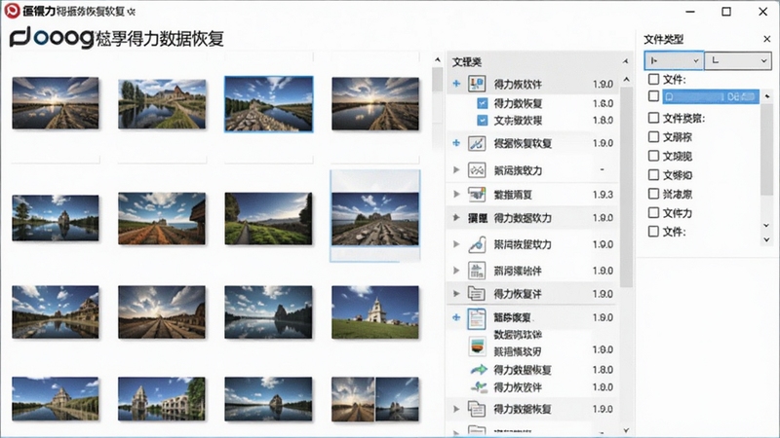780x438 pixels.
Task: Uncheck the checked box in the second 1.8.0 row
Action: coord(482,120)
